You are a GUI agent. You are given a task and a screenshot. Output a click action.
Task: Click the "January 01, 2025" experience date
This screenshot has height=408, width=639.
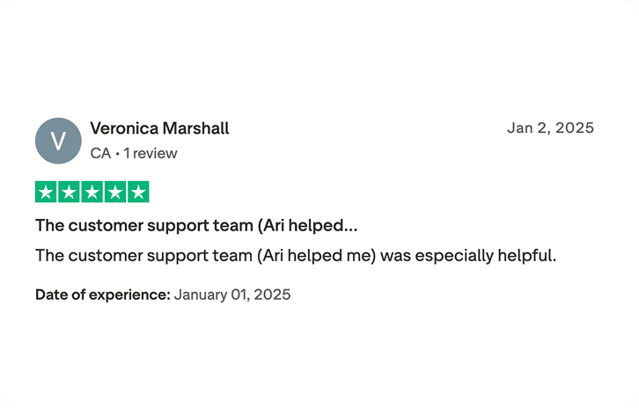[x=232, y=295]
